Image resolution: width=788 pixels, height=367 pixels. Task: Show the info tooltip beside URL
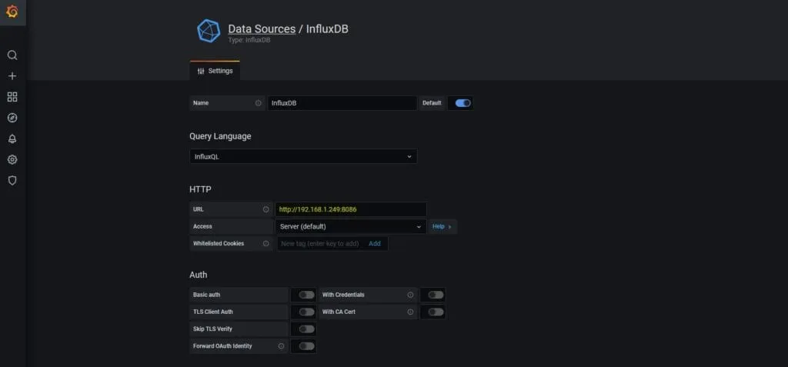coord(265,209)
